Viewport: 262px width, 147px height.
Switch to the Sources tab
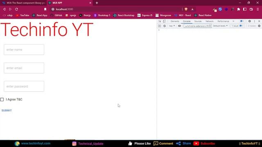click(198, 21)
